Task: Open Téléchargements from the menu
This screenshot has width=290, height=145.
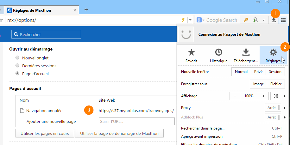Action: (x=246, y=55)
